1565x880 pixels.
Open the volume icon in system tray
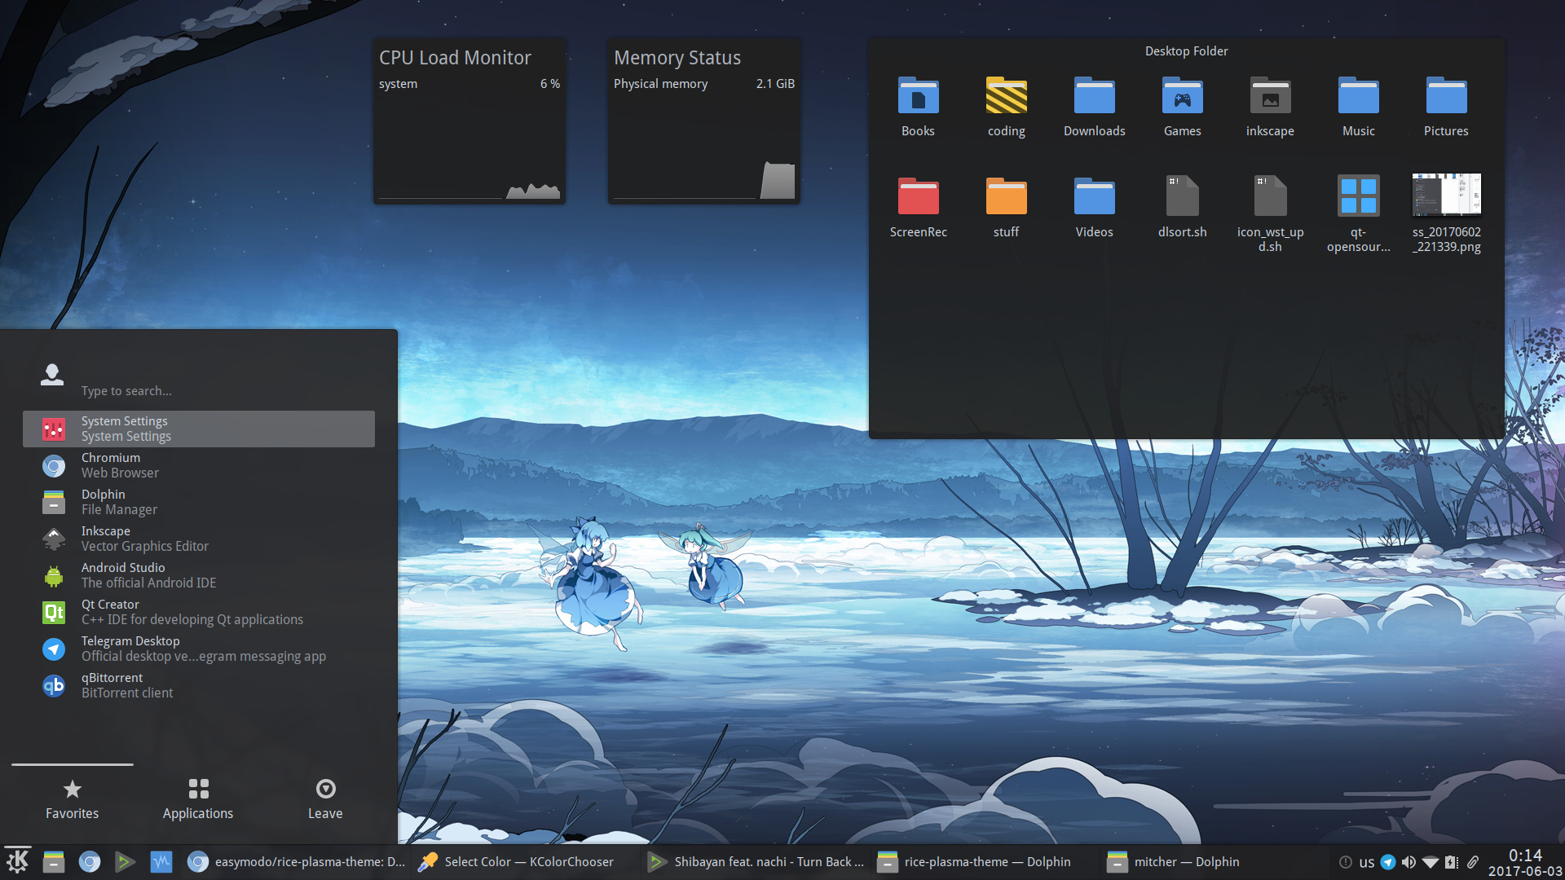pos(1408,862)
